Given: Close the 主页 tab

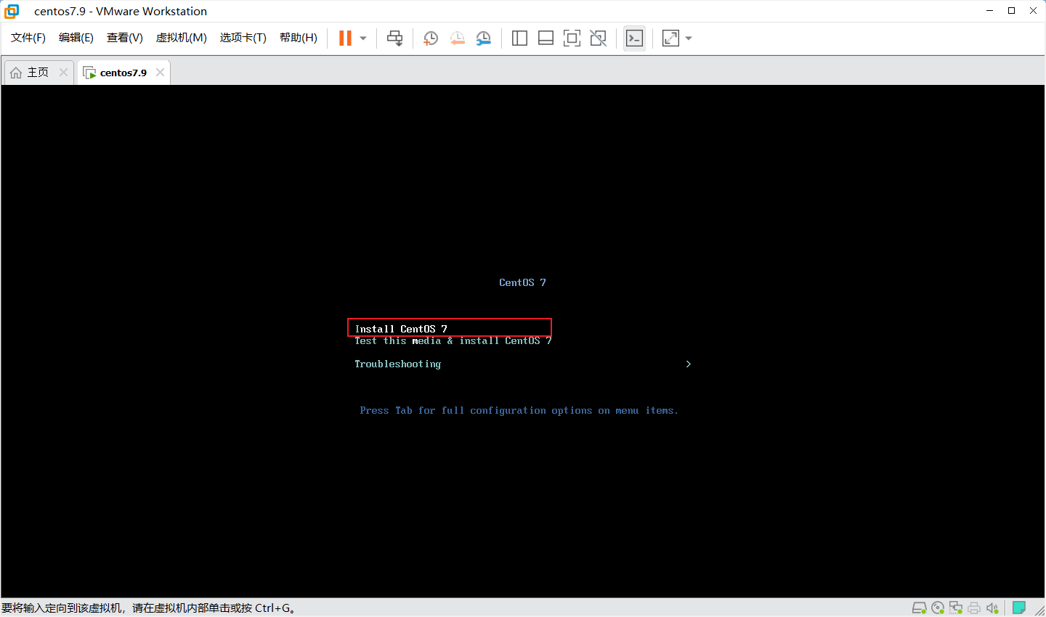Looking at the screenshot, I should tap(63, 72).
